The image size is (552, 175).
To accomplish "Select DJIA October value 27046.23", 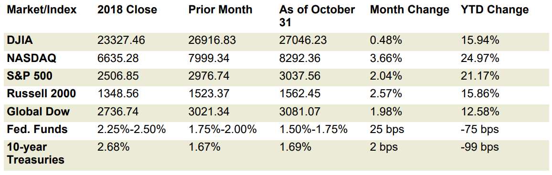I will tap(303, 40).
